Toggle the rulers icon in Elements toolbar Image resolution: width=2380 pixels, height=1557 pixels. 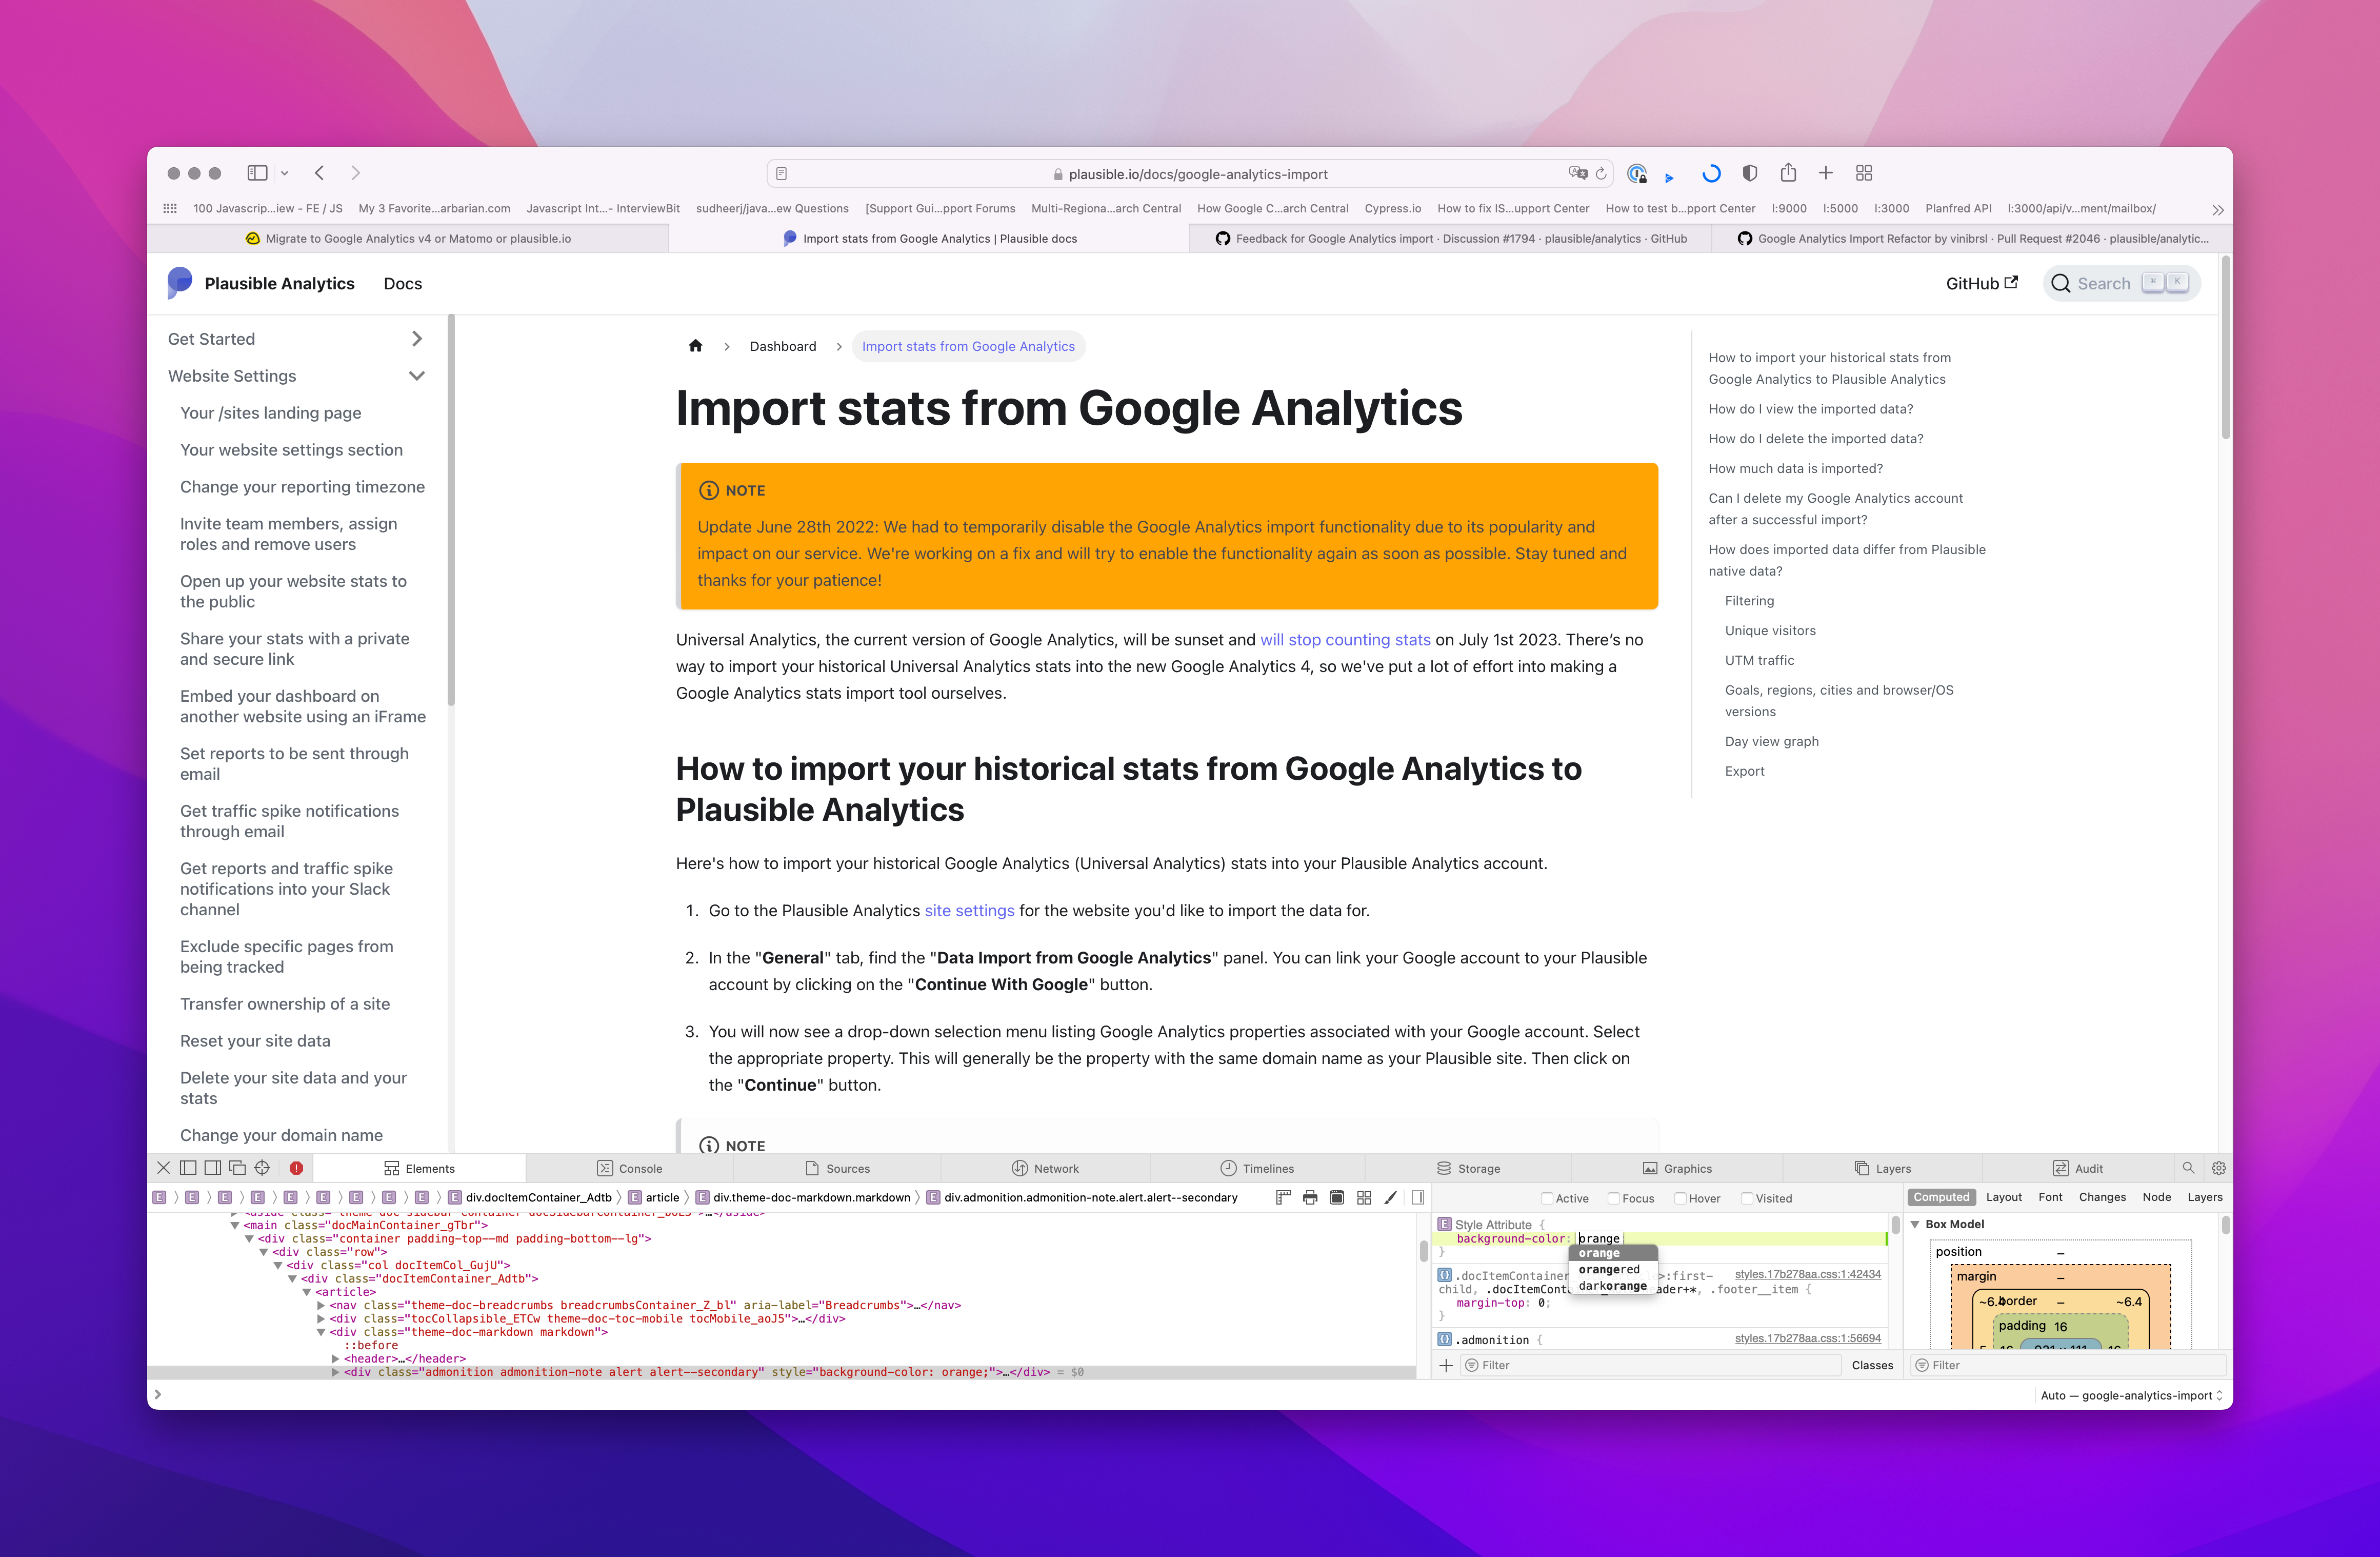coord(1283,1198)
